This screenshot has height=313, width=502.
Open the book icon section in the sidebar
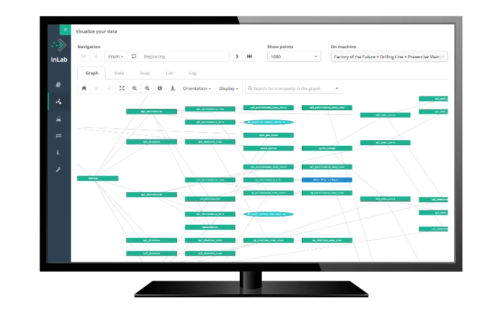(58, 85)
